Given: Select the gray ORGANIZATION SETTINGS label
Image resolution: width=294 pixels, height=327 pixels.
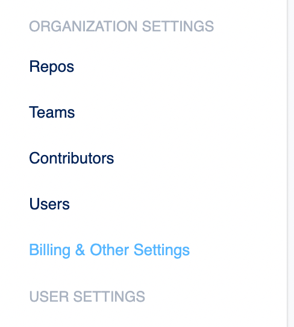Looking at the screenshot, I should (121, 27).
